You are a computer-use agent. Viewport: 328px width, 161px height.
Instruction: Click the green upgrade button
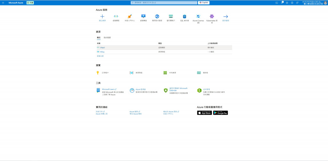[30, 3]
